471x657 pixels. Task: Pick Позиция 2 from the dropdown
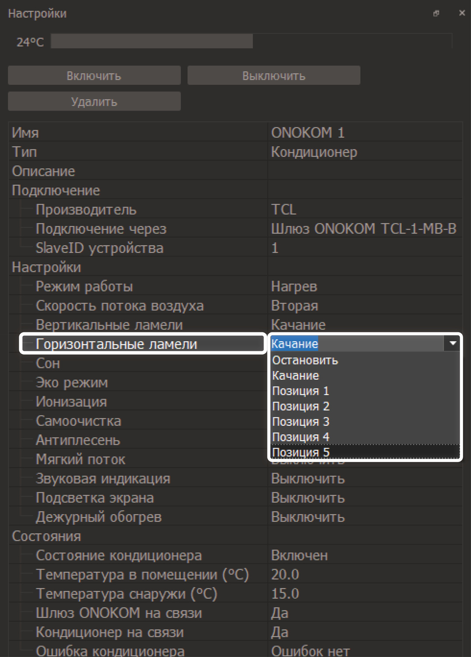[x=300, y=406]
